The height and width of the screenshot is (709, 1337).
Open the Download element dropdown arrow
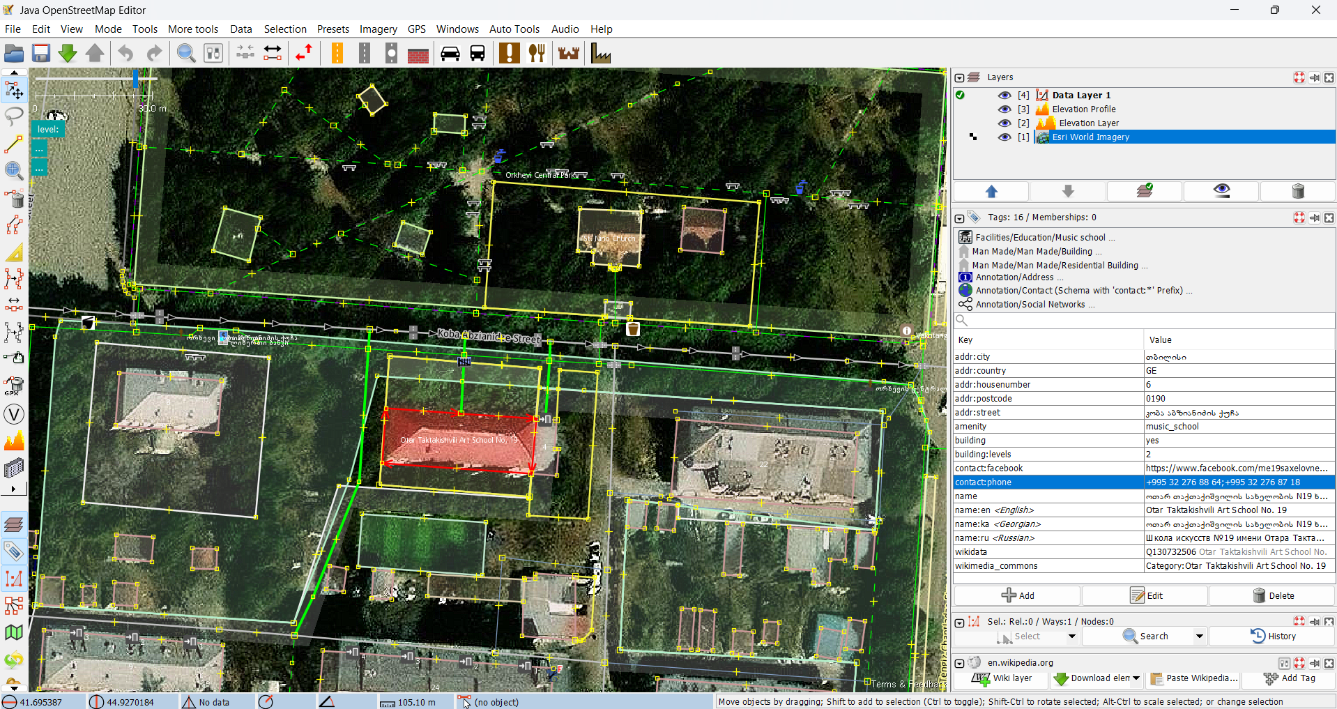point(1136,678)
